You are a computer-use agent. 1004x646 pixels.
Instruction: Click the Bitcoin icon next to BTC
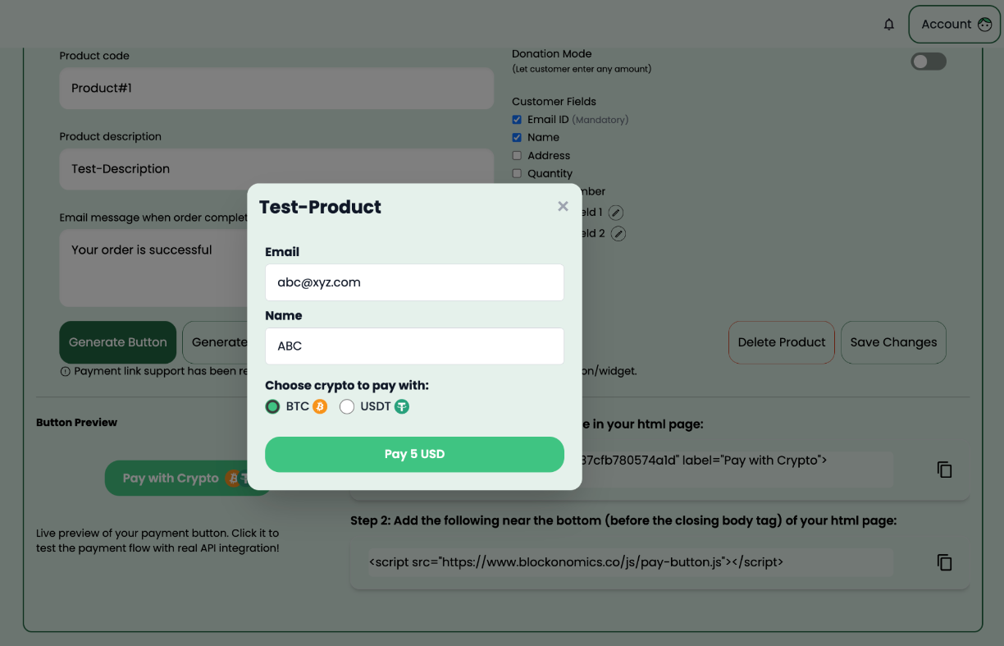320,406
